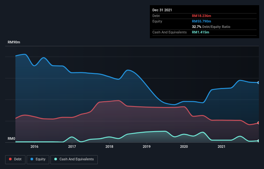This screenshot has width=264, height=169.
Task: Click Cash And Equivalents label in tooltip
Action: (169, 32)
